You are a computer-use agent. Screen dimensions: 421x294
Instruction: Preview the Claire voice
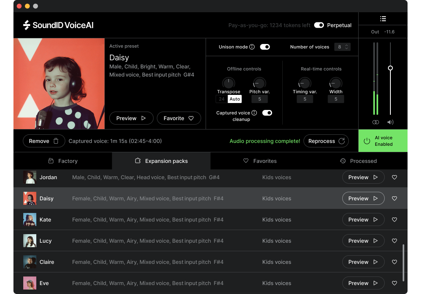(363, 262)
